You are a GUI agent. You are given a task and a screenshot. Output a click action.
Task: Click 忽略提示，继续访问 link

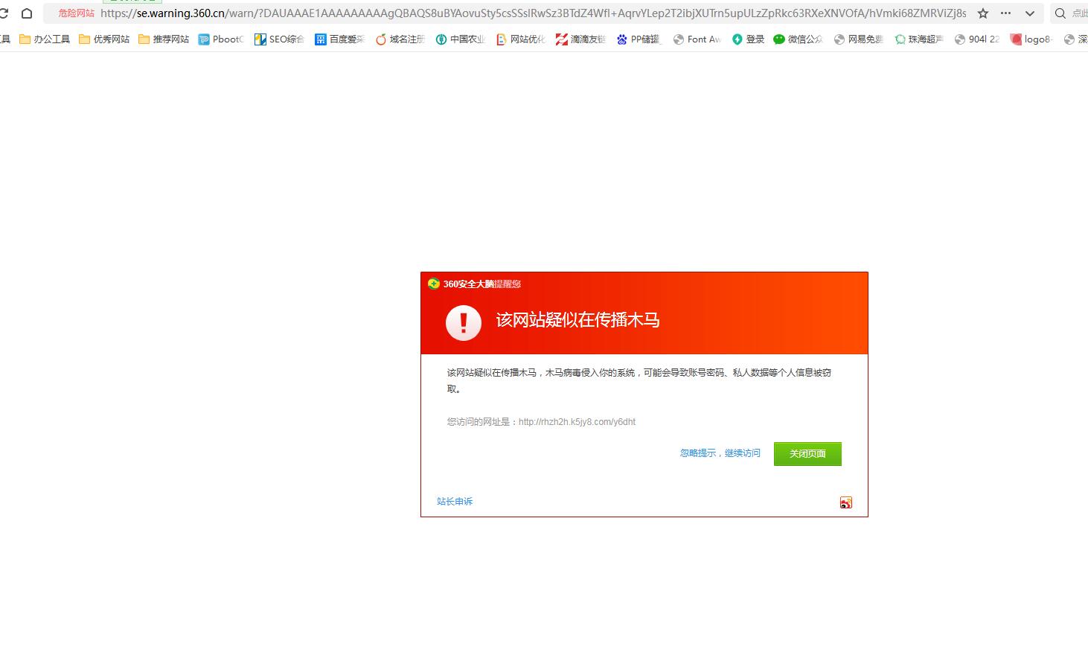(x=720, y=453)
